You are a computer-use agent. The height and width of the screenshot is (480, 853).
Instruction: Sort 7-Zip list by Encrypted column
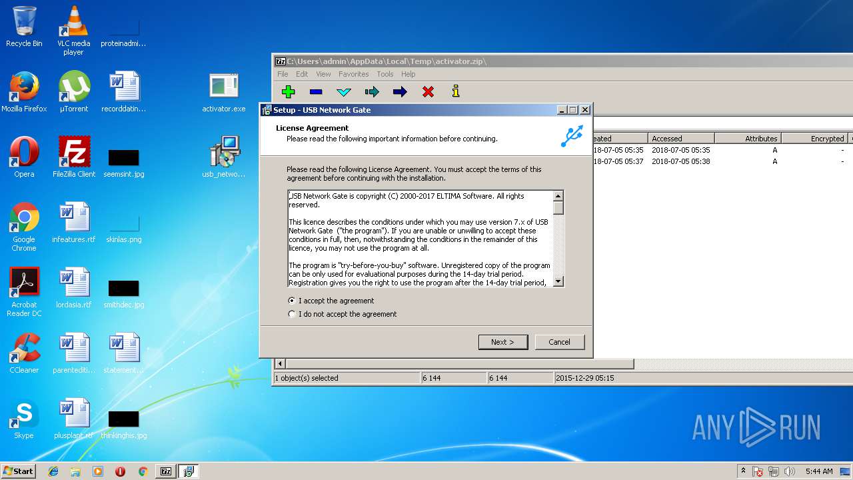click(x=814, y=139)
